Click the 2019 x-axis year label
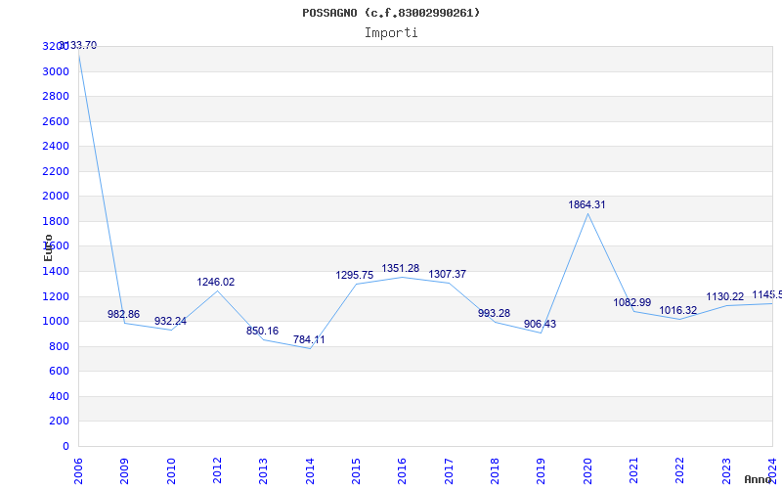 (542, 471)
